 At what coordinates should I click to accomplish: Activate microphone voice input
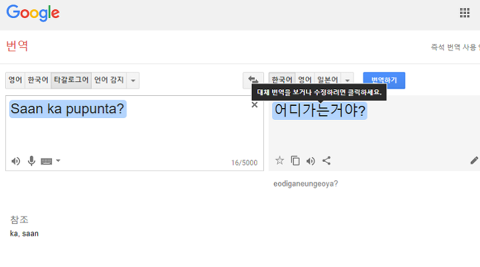tap(31, 161)
